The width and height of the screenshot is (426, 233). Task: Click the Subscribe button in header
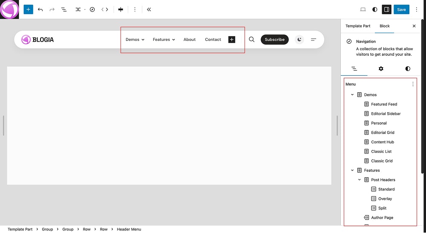274,40
